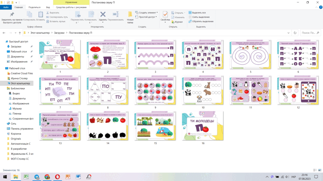
Task: Collapse the ribbon with the chevron
Action: [316, 7]
